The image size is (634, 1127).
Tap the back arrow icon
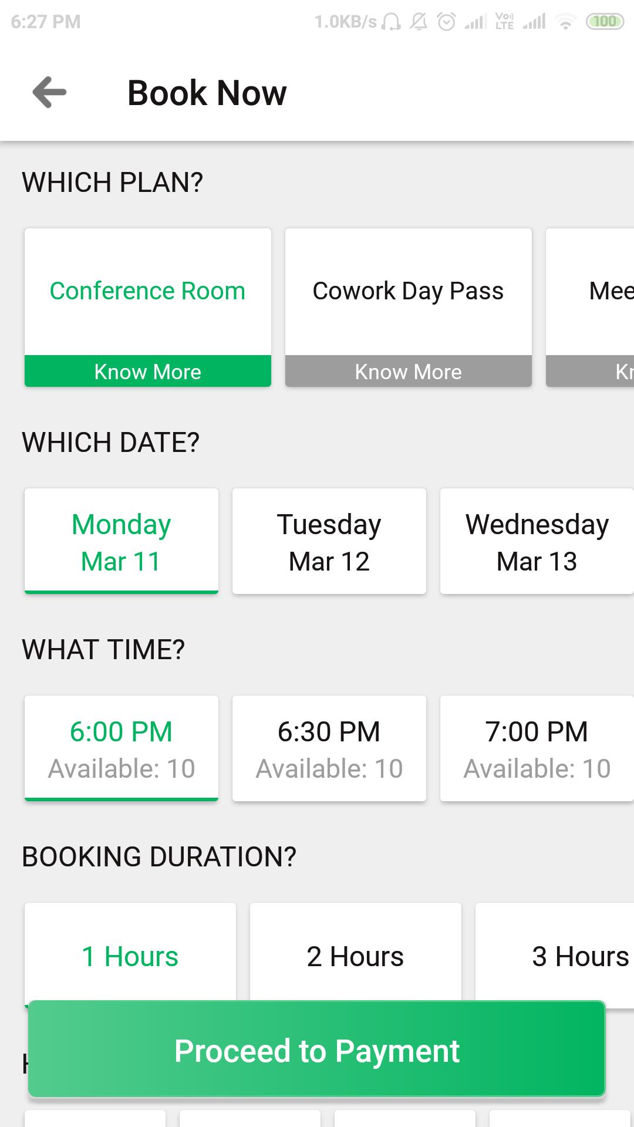(x=49, y=92)
